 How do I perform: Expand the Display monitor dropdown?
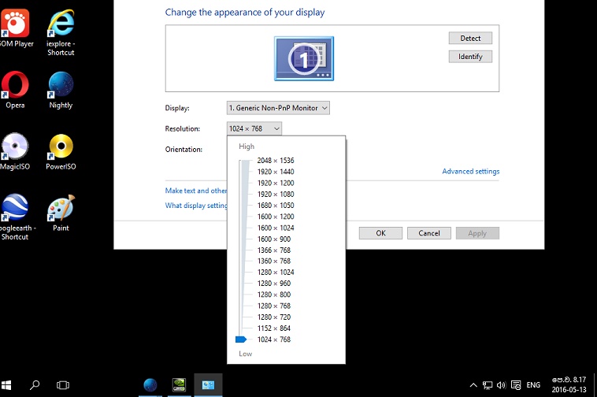click(278, 108)
